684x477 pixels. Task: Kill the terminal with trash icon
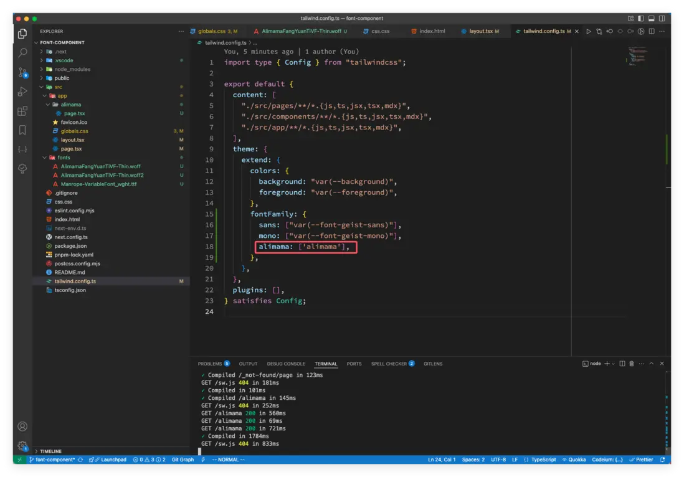631,364
